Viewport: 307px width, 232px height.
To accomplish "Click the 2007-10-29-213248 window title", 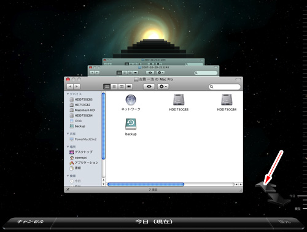I will click(155, 68).
